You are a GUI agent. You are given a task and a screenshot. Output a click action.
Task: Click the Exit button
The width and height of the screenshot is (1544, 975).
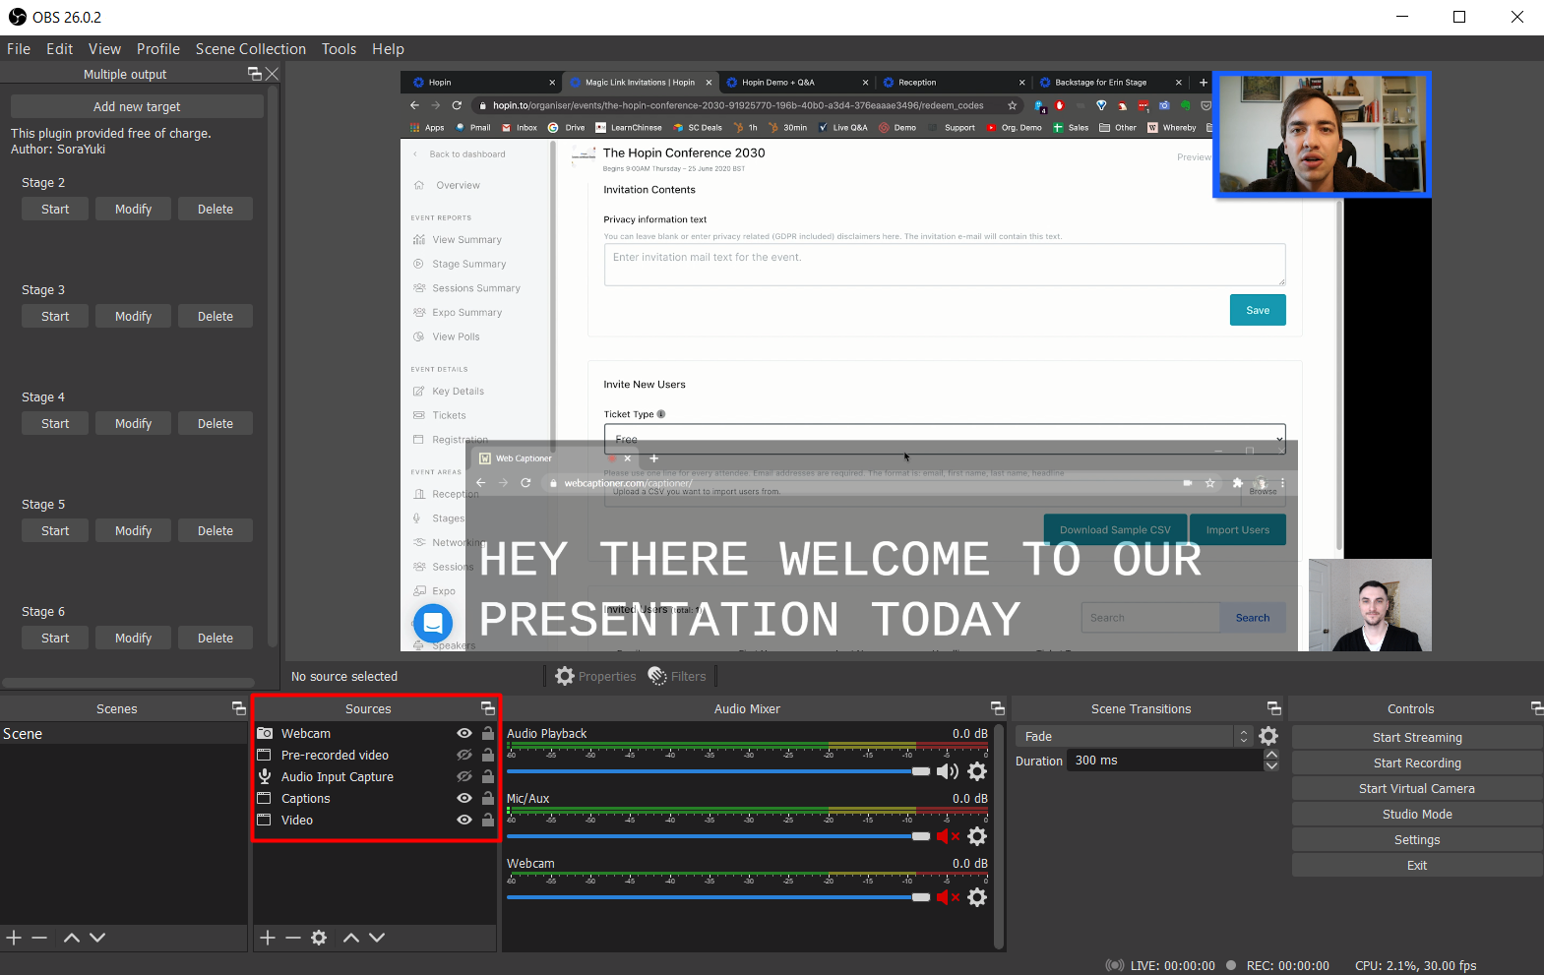click(1417, 865)
